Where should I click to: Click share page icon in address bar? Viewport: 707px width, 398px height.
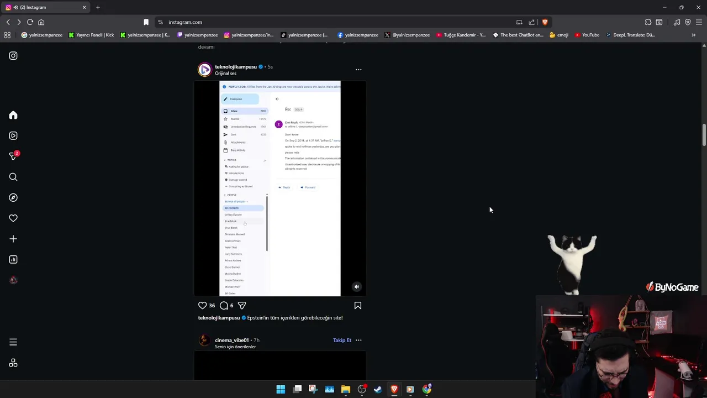coord(531,22)
